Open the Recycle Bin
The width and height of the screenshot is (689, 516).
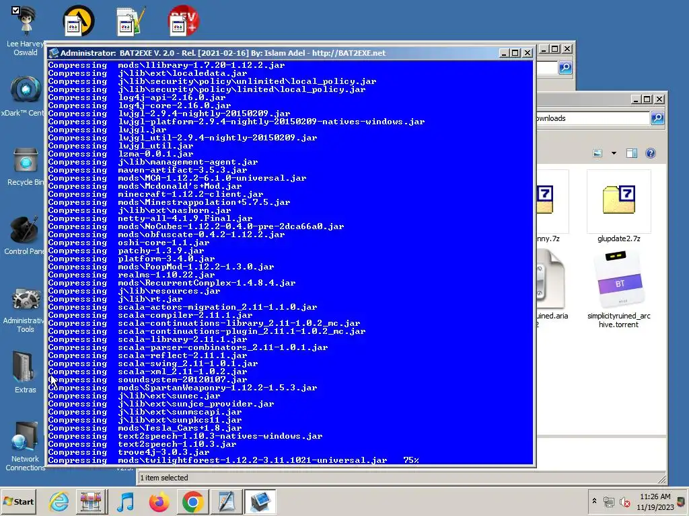tap(26, 167)
